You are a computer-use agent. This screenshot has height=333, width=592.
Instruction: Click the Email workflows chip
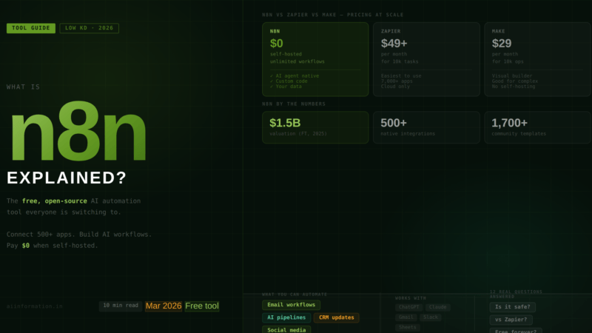coord(291,305)
